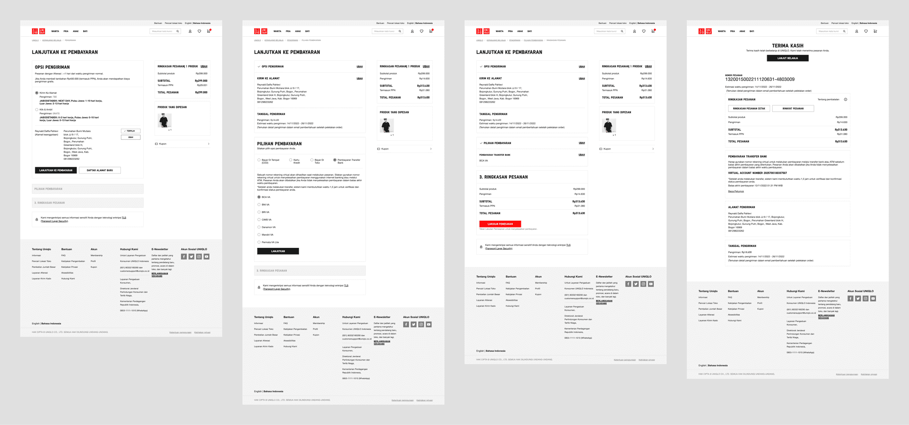Image resolution: width=909 pixels, height=425 pixels.
Task: Expand completed Pilihan Pembayaran header on Lakukan Pemesanan page
Action: 532,143
